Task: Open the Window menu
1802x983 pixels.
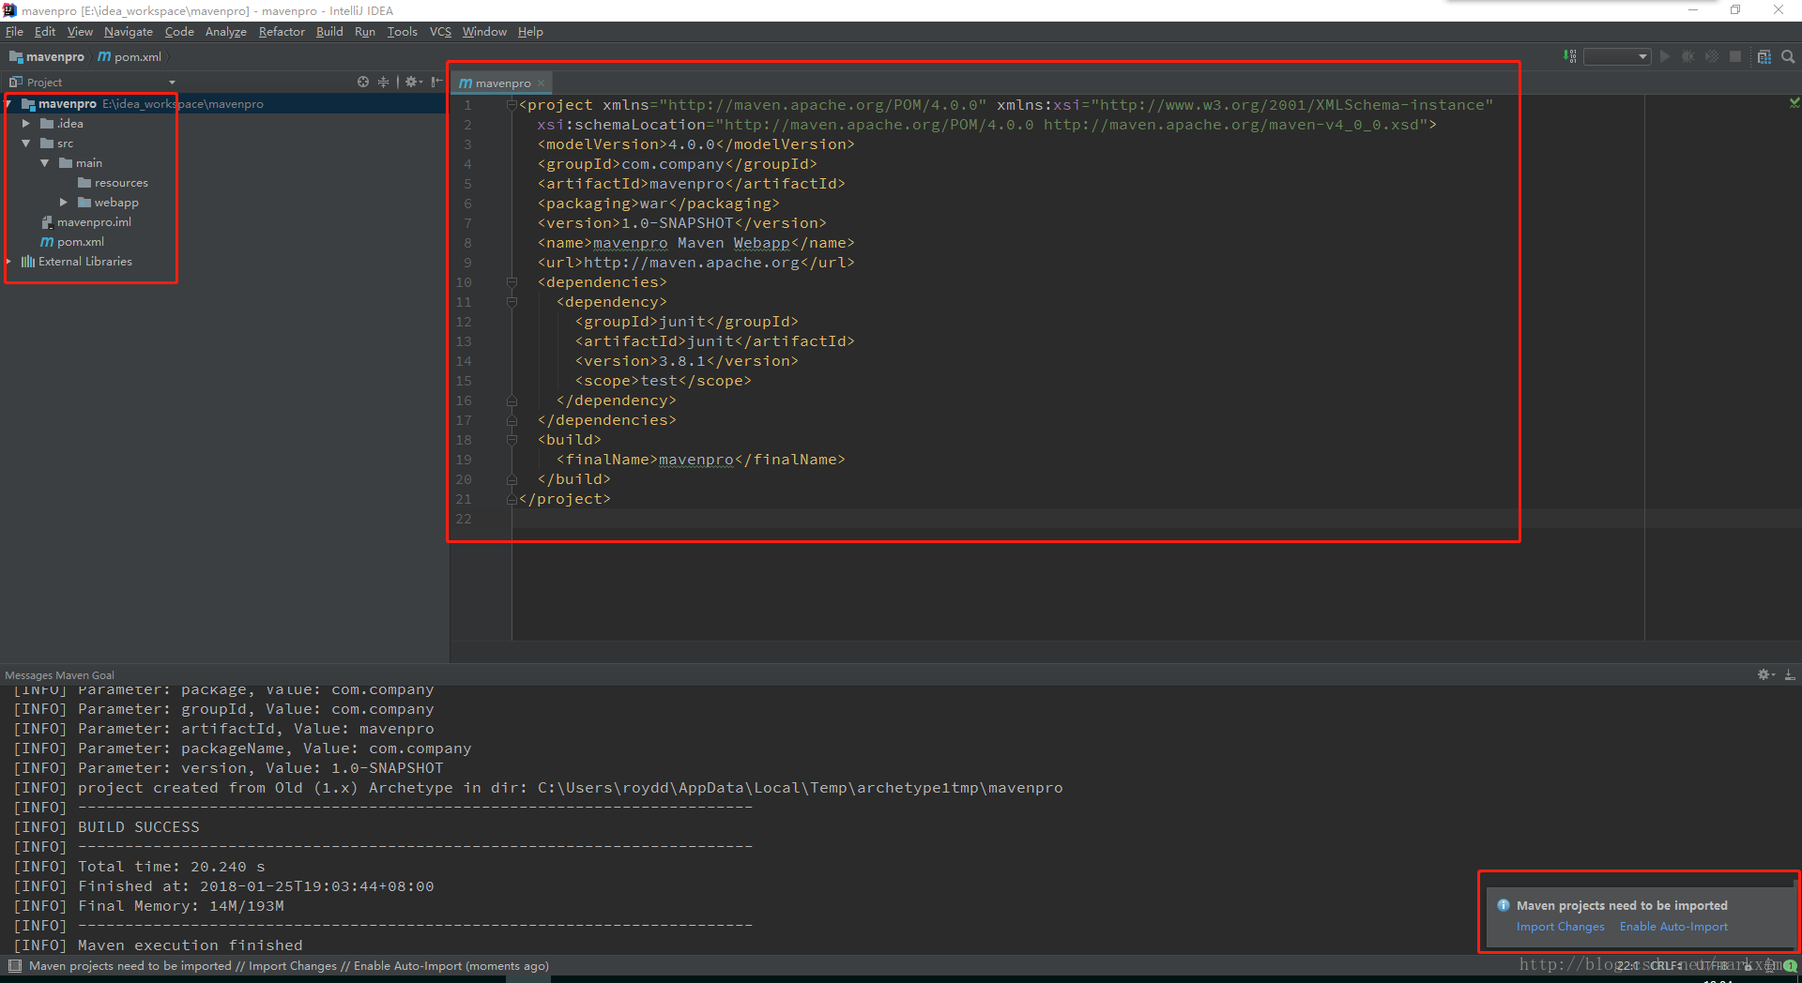Action: (x=484, y=31)
